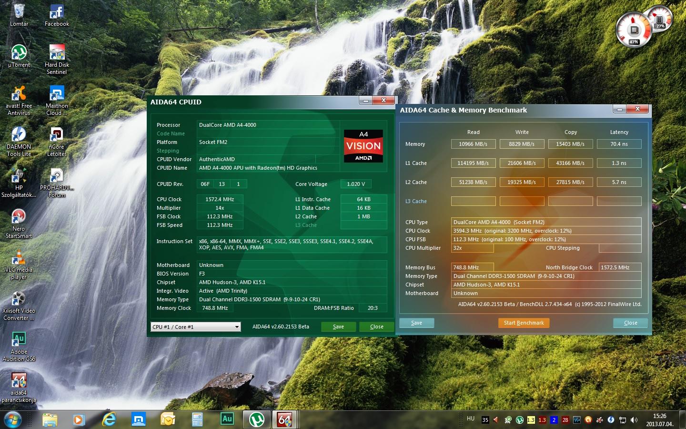Open the CPU #1 / Core #1 dropdown

coord(195,327)
